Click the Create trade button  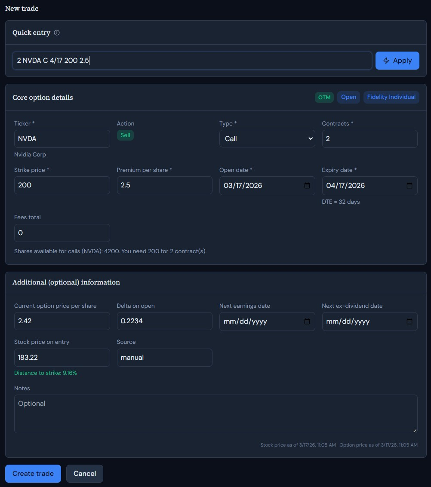pos(33,473)
